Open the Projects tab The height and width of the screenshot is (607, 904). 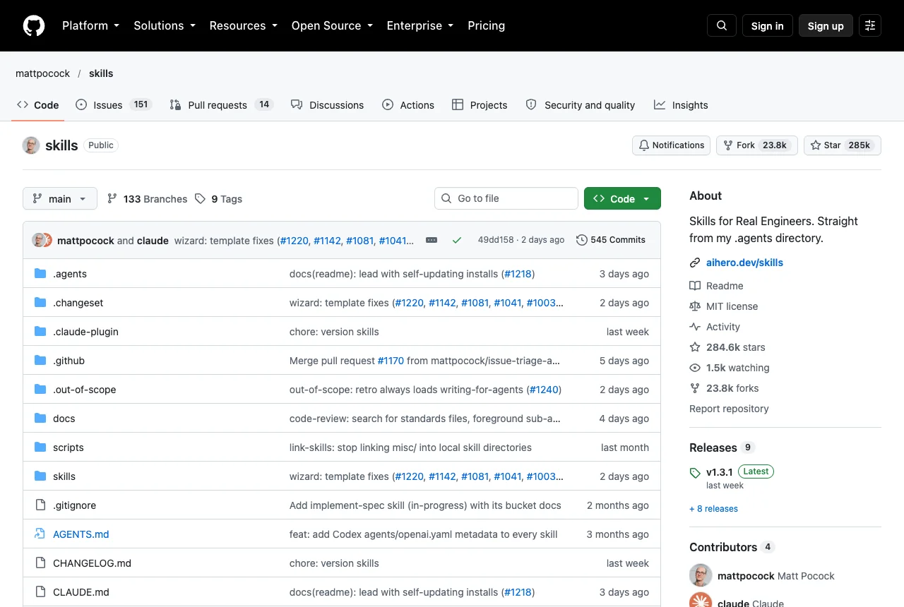(480, 104)
